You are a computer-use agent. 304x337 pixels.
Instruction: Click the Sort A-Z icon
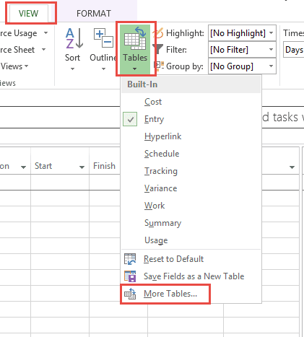74,38
